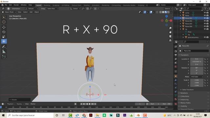
Task: Select the Scale tool
Action: pos(4,37)
